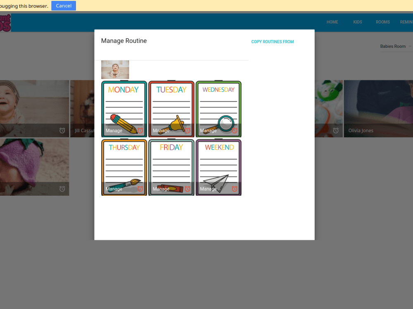Open Manage on the Friday routine
413x309 pixels.
click(x=161, y=189)
